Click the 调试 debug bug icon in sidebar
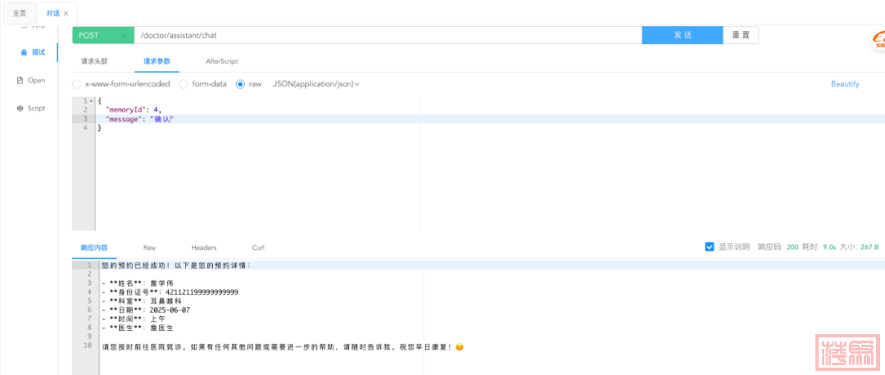 [24, 52]
